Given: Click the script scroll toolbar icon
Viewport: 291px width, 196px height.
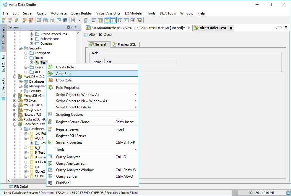Looking at the screenshot, I should click(86, 20).
